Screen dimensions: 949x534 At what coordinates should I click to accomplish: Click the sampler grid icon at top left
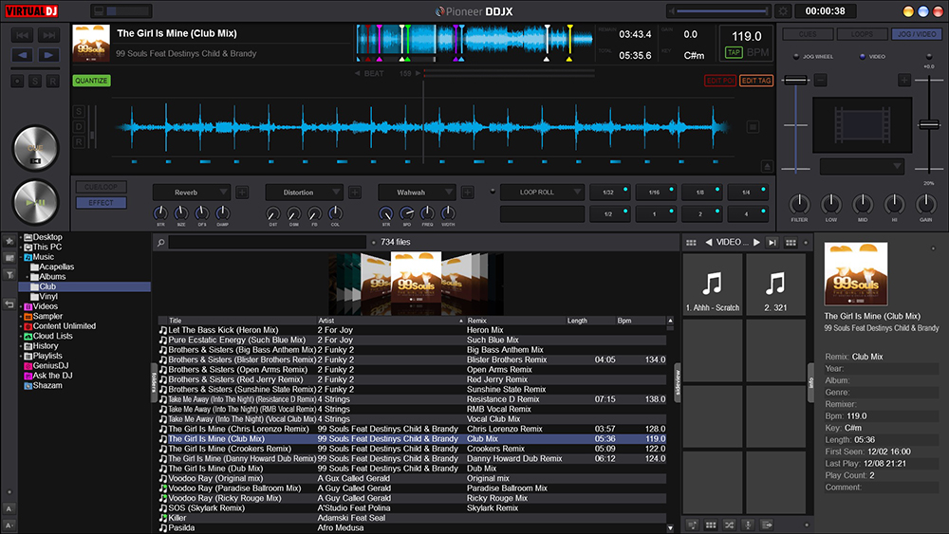[x=691, y=243]
